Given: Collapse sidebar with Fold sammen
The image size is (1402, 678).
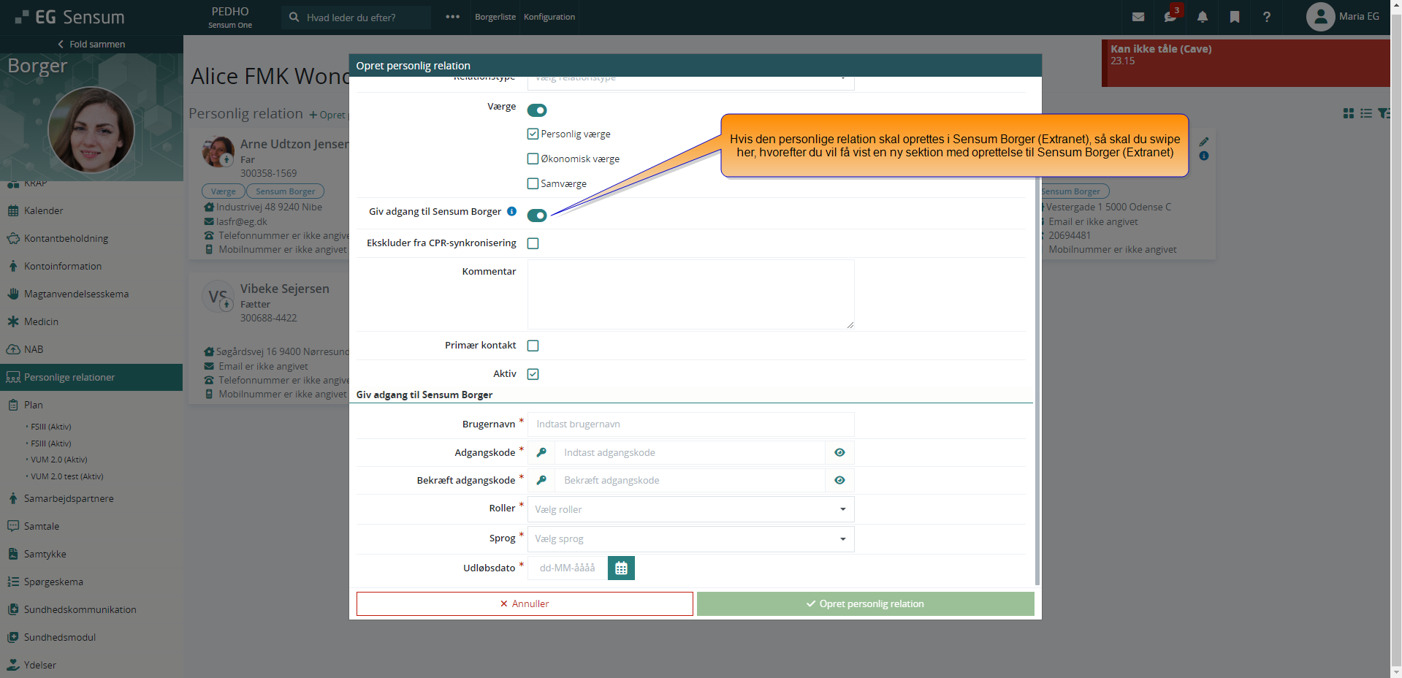Looking at the screenshot, I should [91, 45].
